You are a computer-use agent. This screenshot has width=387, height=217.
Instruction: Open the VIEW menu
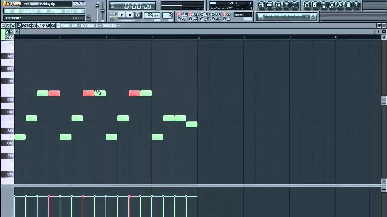point(44,11)
